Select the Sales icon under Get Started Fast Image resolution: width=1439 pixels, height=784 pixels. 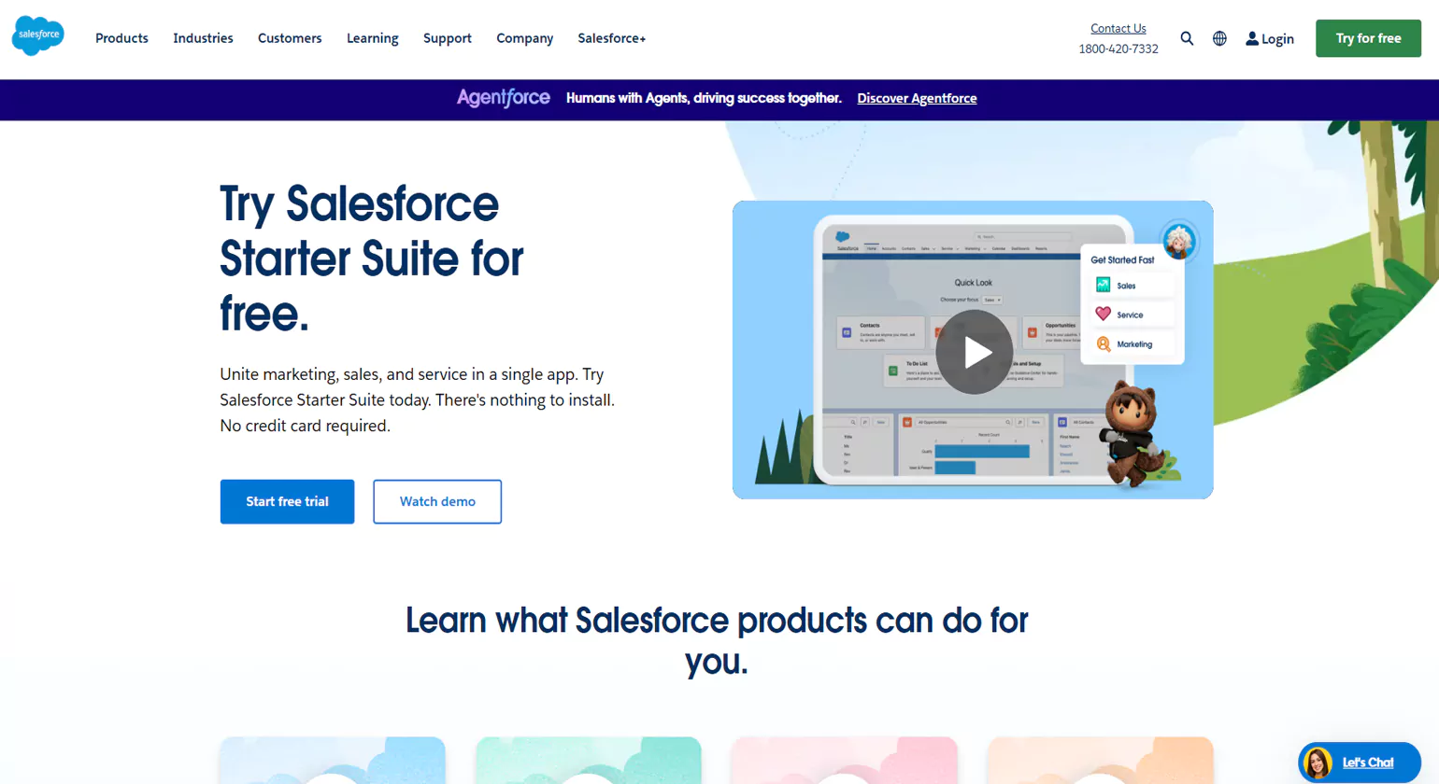[1105, 285]
